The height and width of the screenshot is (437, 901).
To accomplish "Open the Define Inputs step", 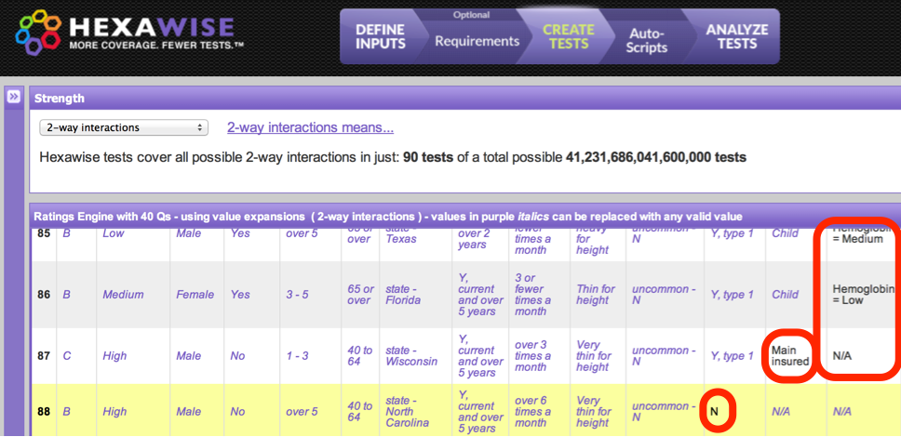I will tap(380, 37).
